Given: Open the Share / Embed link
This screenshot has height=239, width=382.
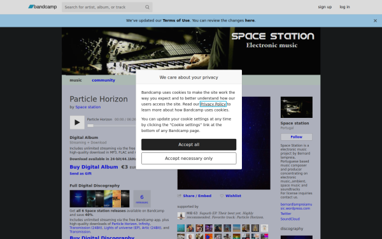Looking at the screenshot, I should 197,196.
